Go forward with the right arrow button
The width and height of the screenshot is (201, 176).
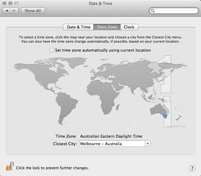pyautogui.click(x=14, y=10)
